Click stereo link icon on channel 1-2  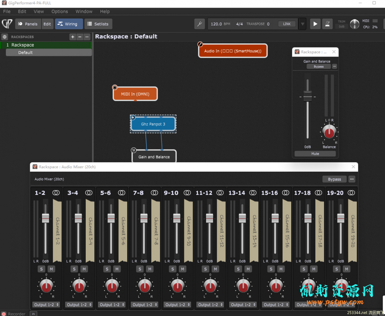(x=56, y=193)
